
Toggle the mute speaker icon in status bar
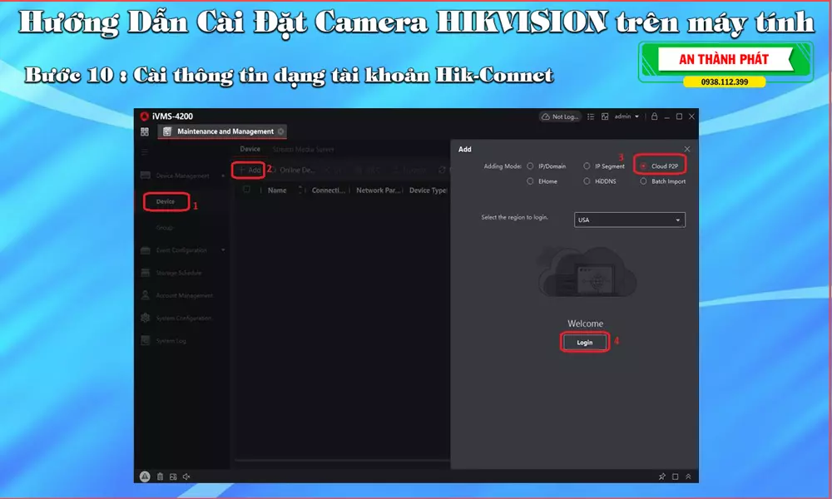[186, 477]
